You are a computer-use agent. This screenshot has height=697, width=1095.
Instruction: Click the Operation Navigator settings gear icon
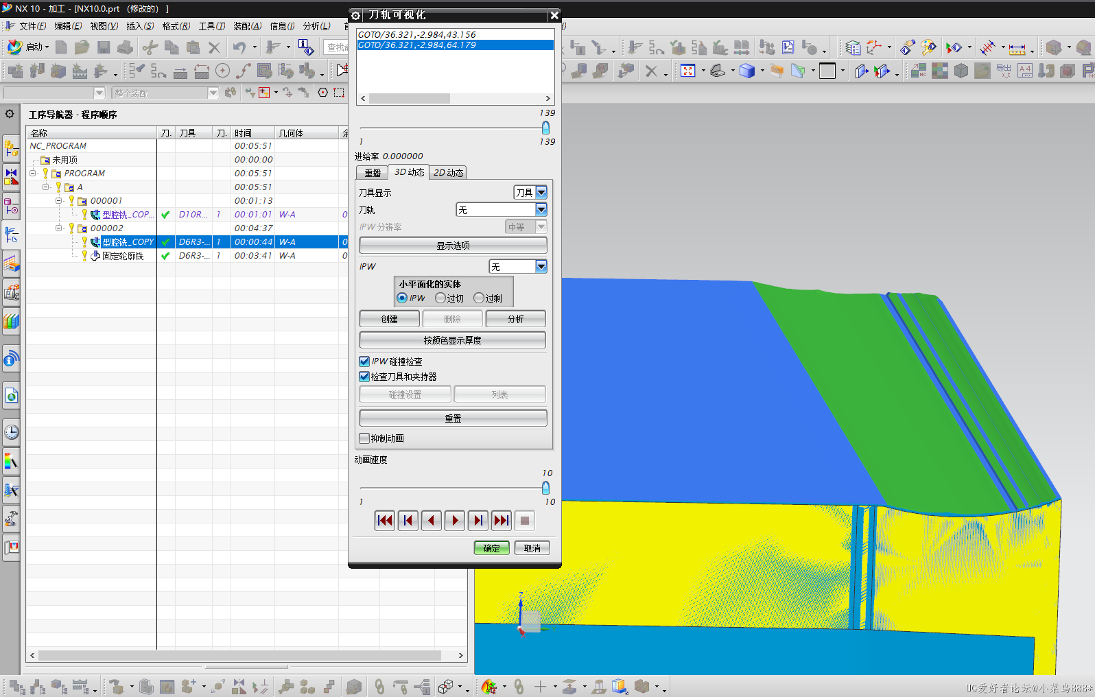point(10,114)
